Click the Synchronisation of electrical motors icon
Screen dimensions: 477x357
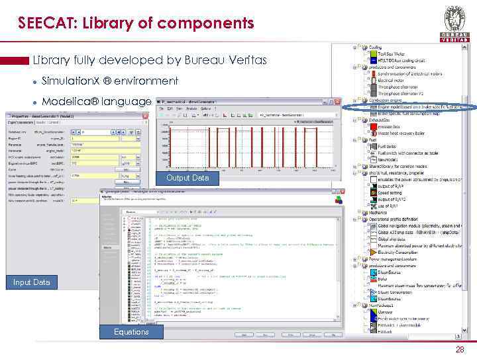[374, 74]
